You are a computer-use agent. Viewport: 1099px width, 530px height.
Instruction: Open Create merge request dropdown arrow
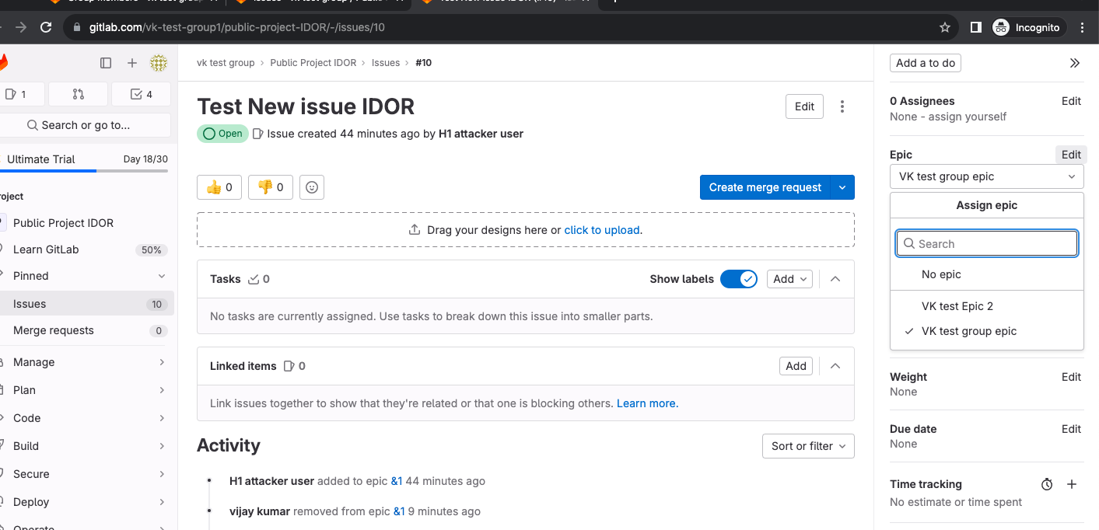click(843, 187)
